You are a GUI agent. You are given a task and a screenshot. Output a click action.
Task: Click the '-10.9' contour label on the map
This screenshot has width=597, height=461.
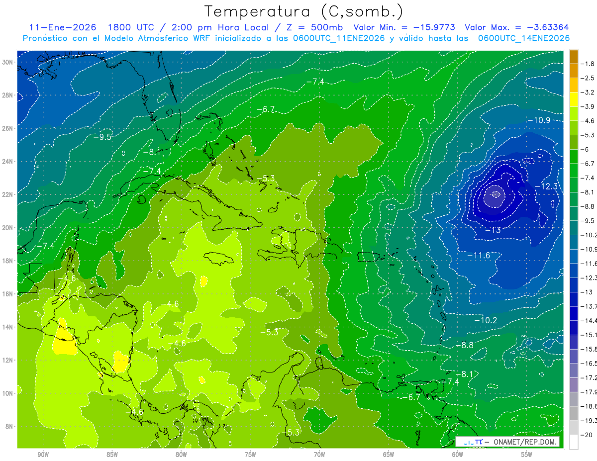tap(538, 120)
